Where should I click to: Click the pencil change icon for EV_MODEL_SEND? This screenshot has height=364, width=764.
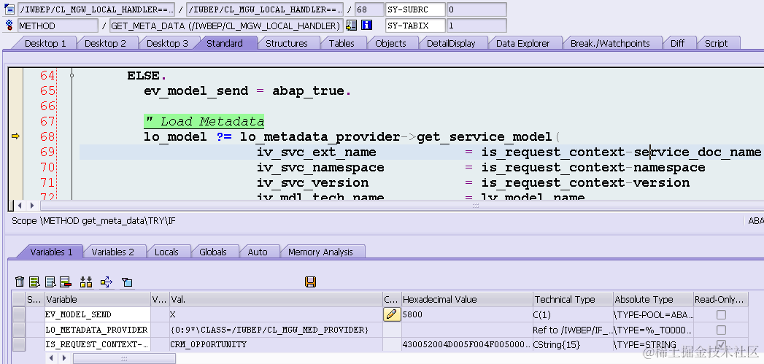pyautogui.click(x=392, y=314)
